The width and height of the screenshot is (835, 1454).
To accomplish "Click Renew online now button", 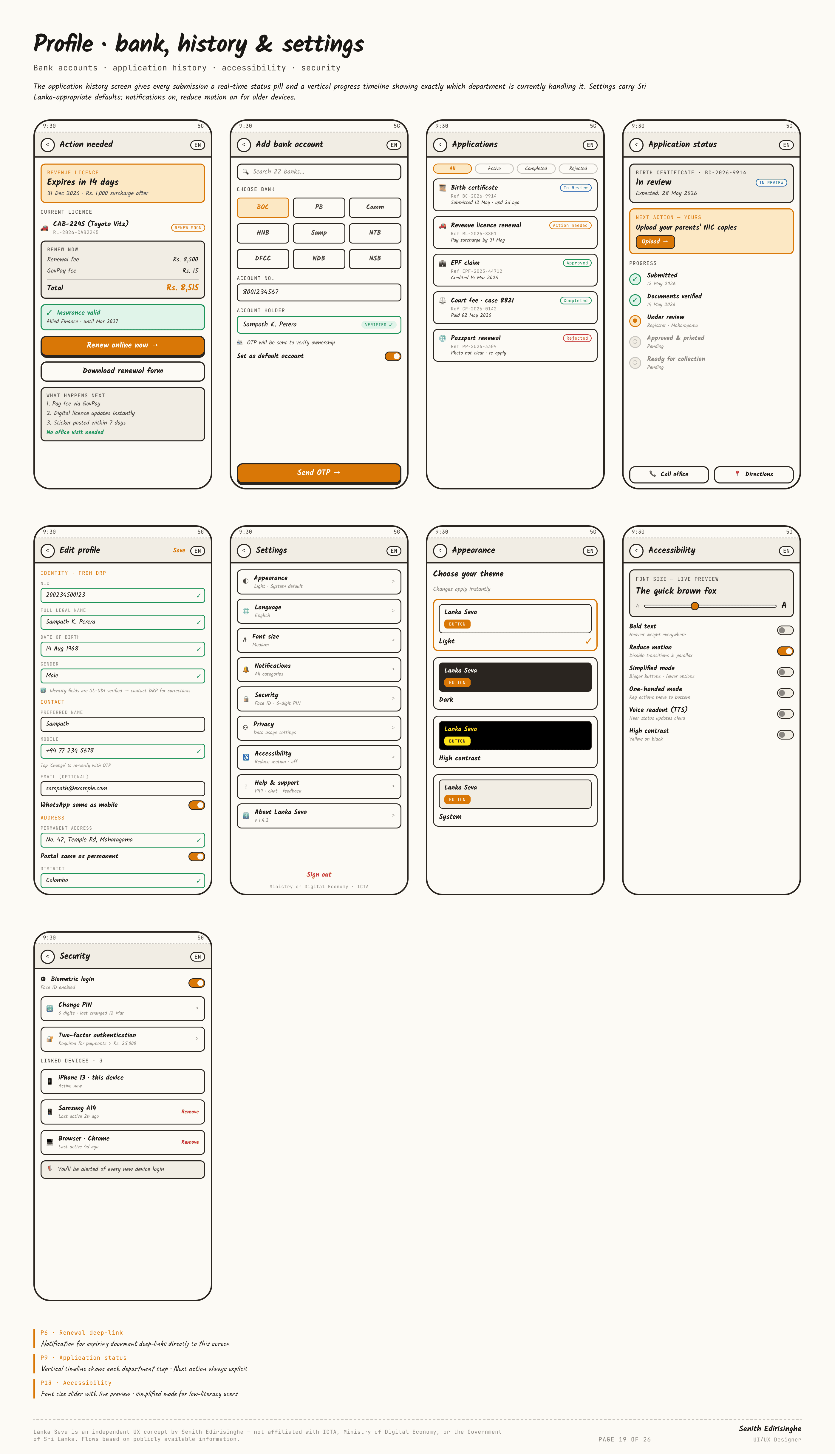I will tap(123, 345).
